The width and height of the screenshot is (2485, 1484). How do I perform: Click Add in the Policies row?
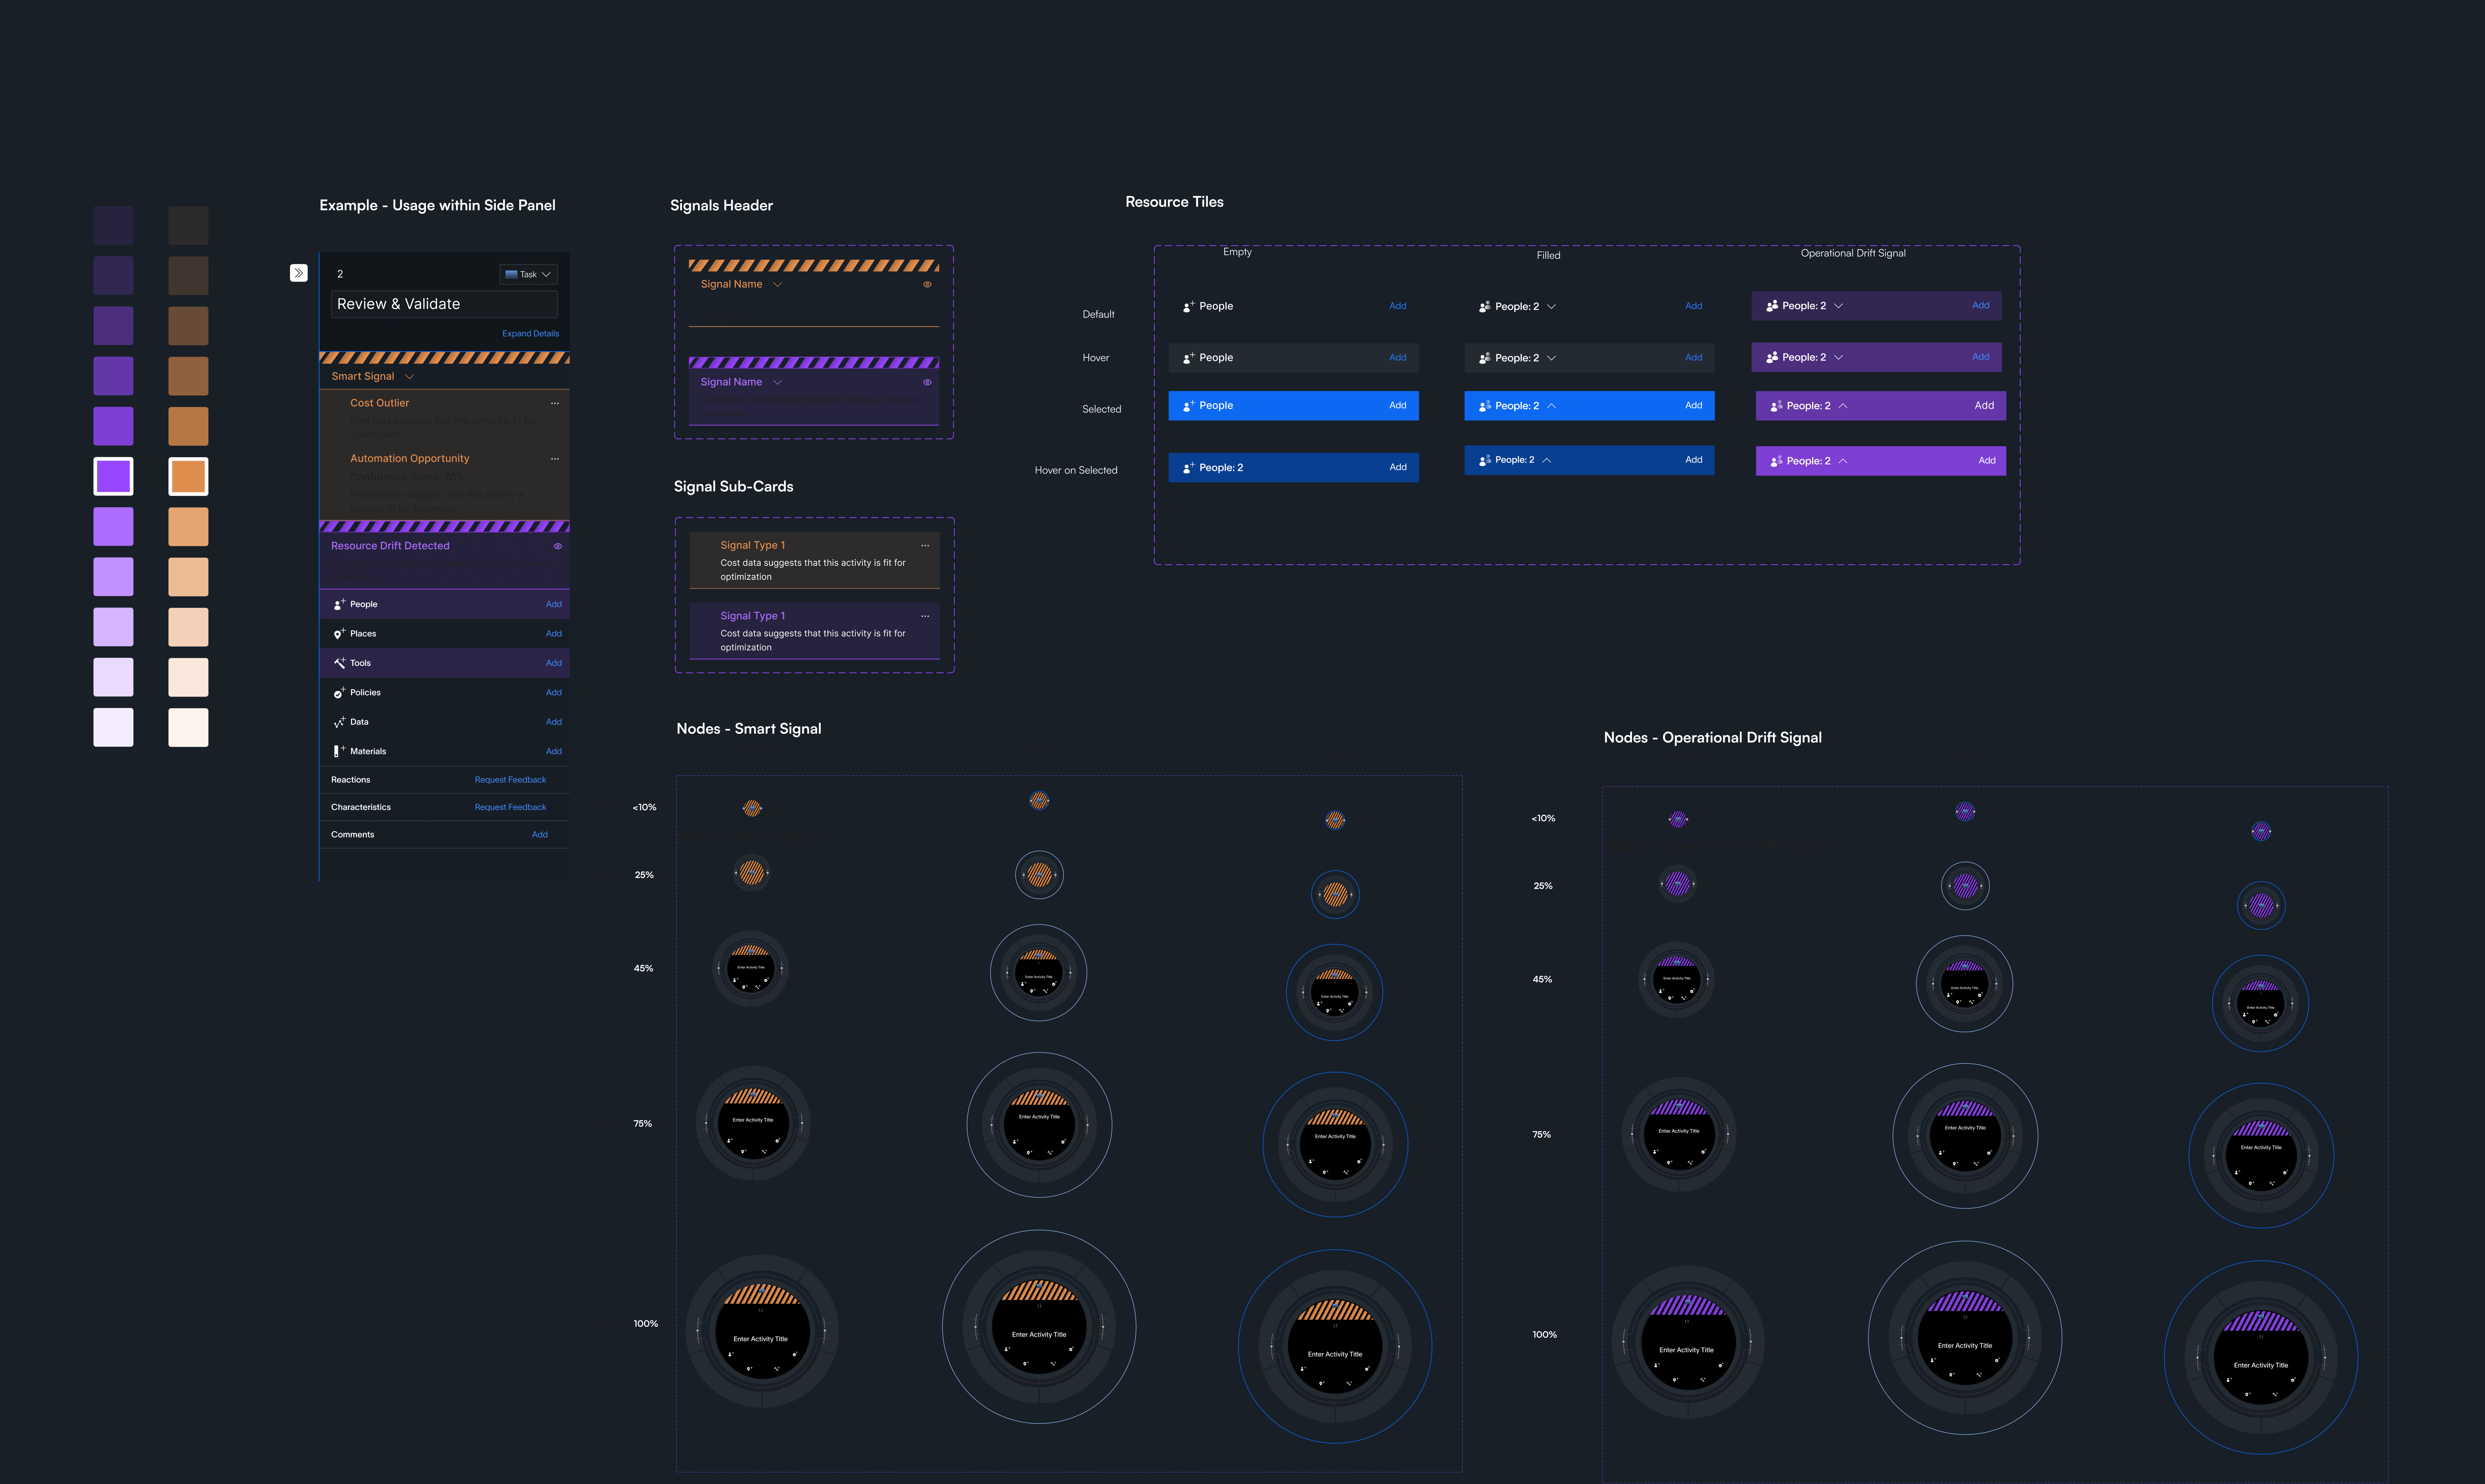(553, 692)
